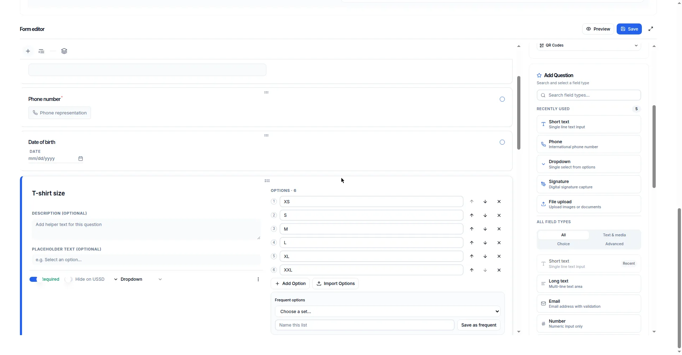Toggle the Required switch
This screenshot has height=355, width=682.
click(x=34, y=279)
